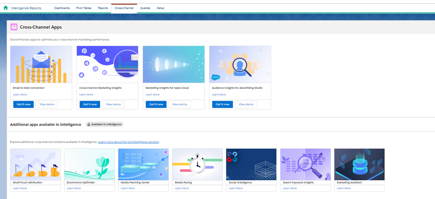This screenshot has height=199, width=435.
Task: Get Audience Insights for Advertising Studio now
Action: tap(223, 104)
